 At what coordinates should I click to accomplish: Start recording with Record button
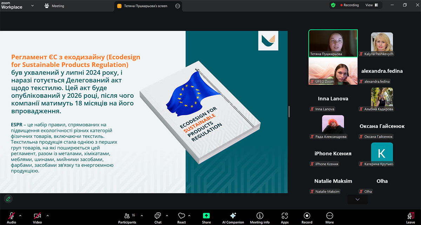coord(307,218)
